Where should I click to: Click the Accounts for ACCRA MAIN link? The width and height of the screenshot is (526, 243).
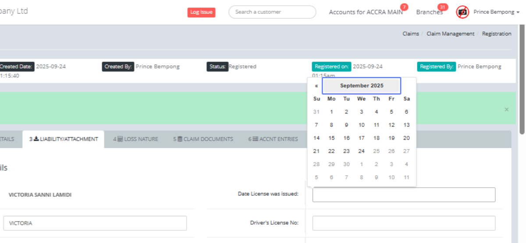(x=366, y=12)
